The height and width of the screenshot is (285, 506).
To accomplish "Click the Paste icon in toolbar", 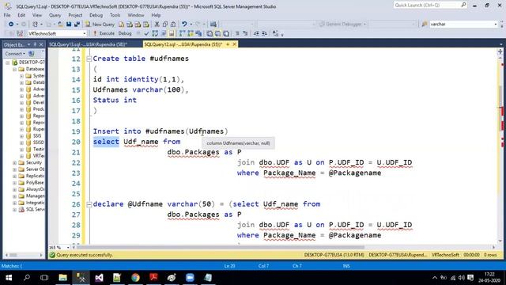I will (x=173, y=25).
